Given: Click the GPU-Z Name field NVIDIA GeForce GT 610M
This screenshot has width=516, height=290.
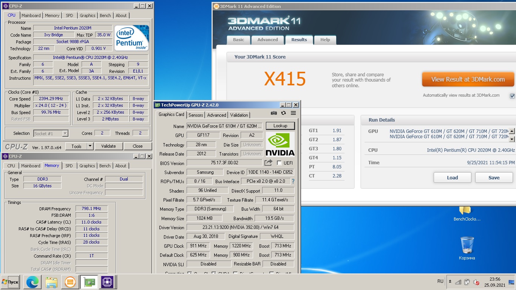Looking at the screenshot, I should pos(224,126).
